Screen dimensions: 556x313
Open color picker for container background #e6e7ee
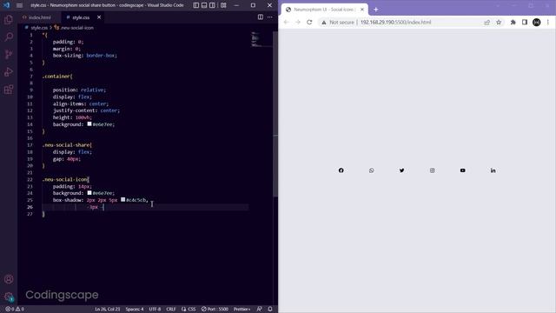pyautogui.click(x=89, y=123)
